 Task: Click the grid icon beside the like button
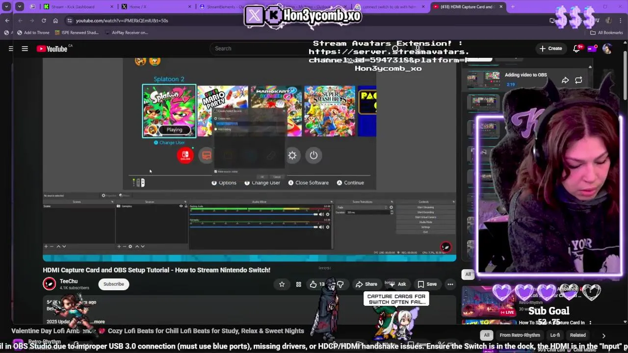(298, 284)
